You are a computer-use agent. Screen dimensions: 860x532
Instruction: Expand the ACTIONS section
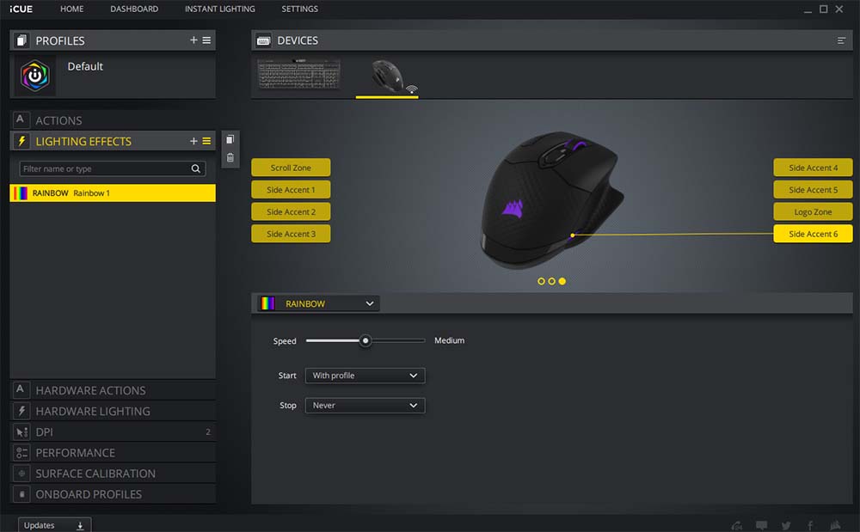(x=113, y=120)
